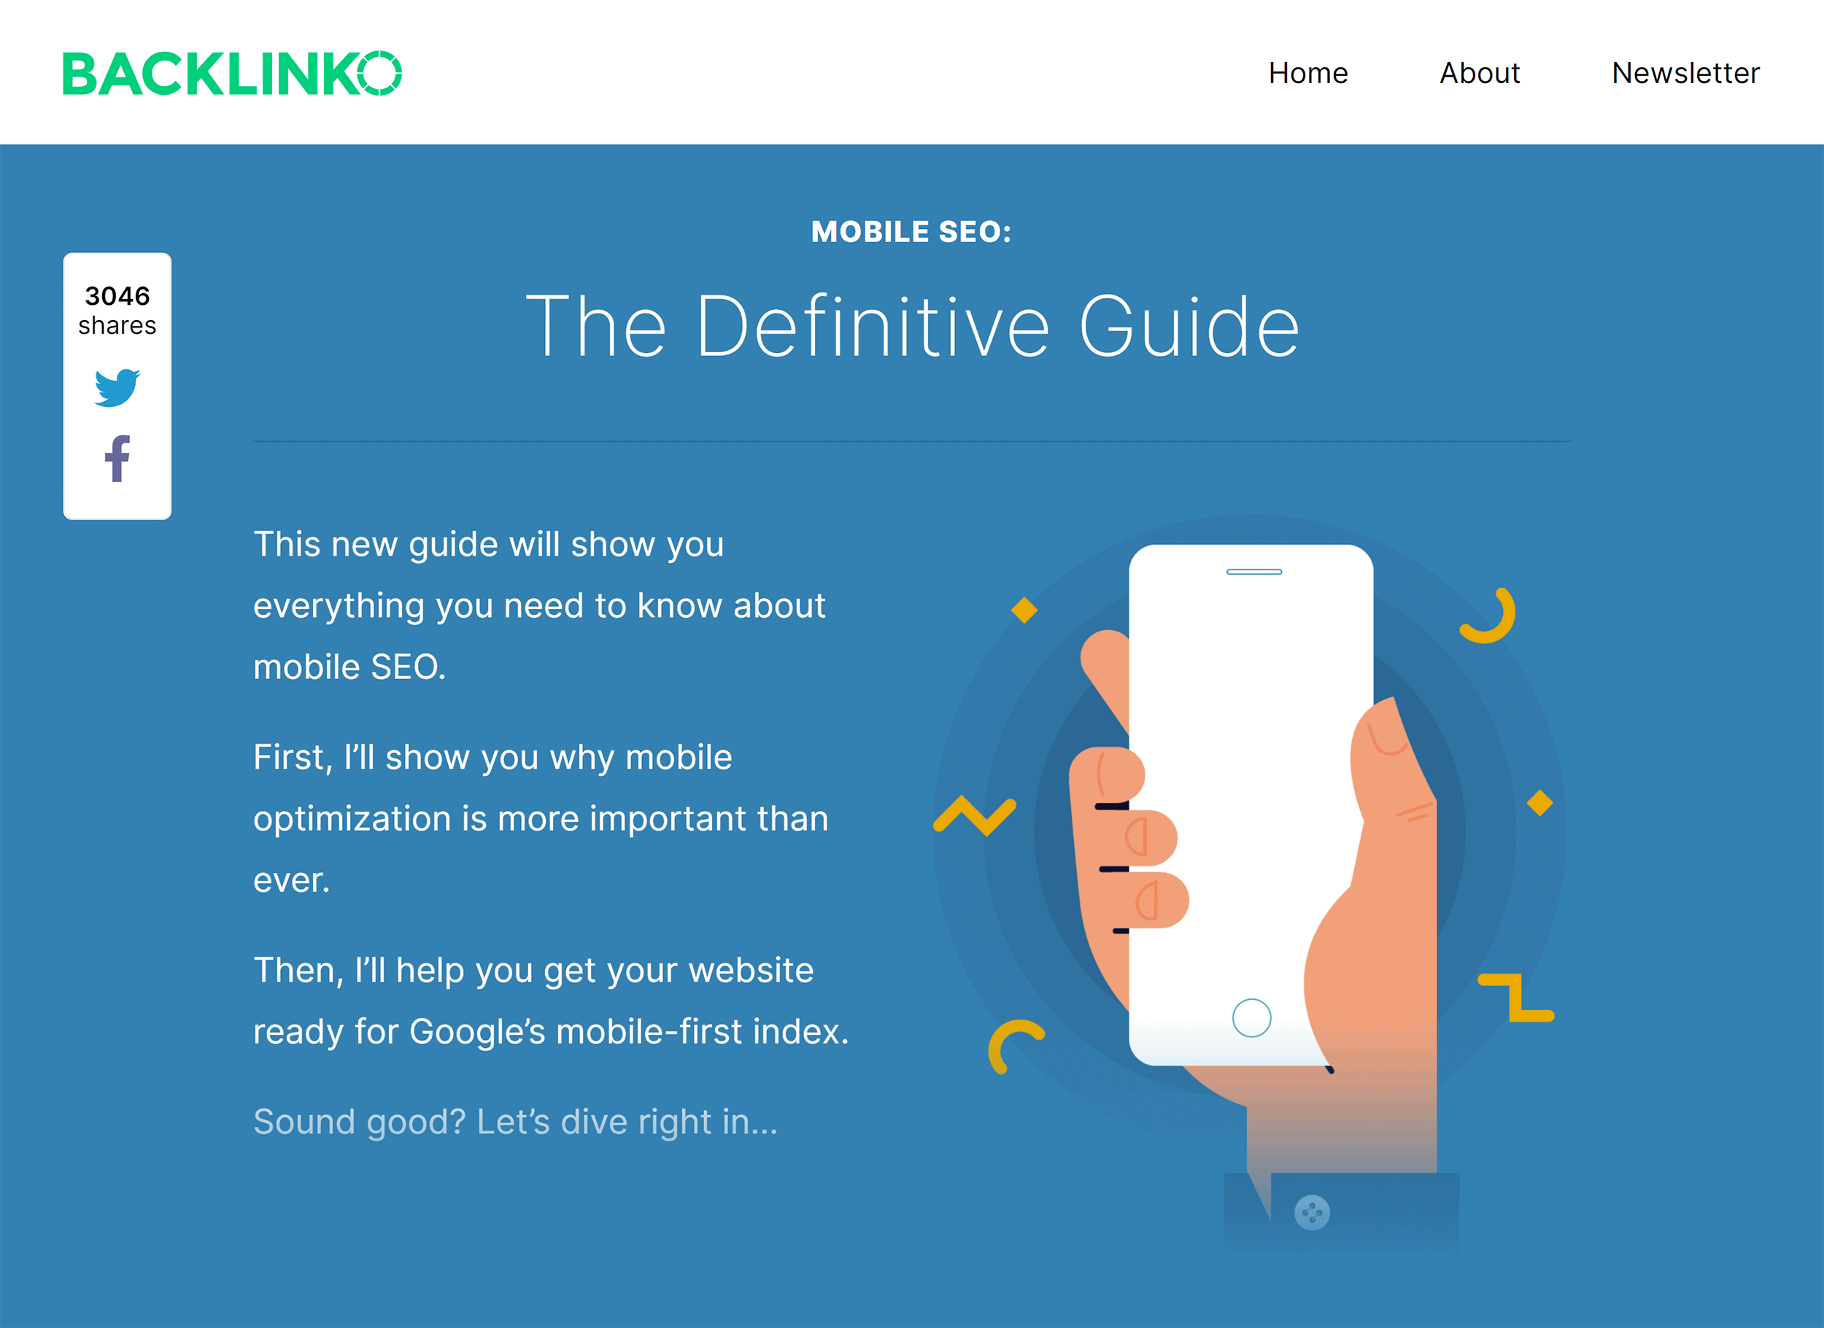Click the Facebook share button

(117, 460)
